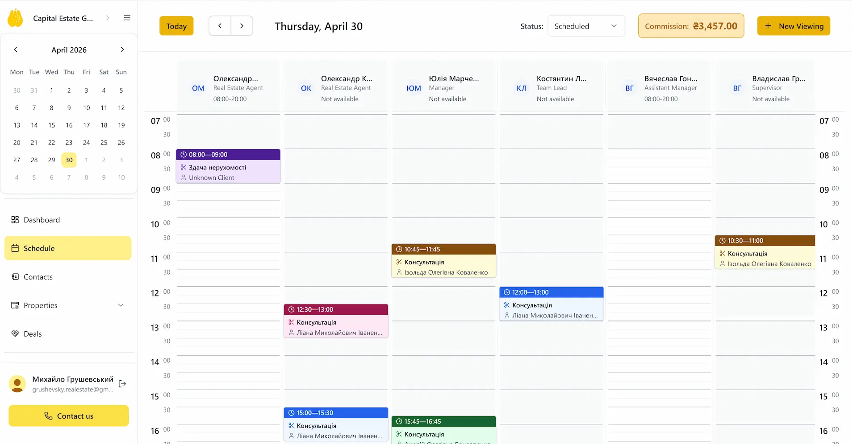Click the Contact us button
The height and width of the screenshot is (444, 853).
(68, 416)
